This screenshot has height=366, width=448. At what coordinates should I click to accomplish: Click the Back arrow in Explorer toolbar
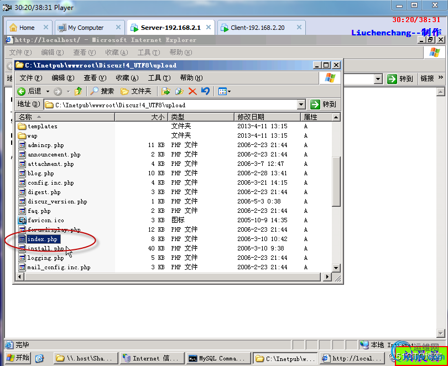click(x=22, y=91)
